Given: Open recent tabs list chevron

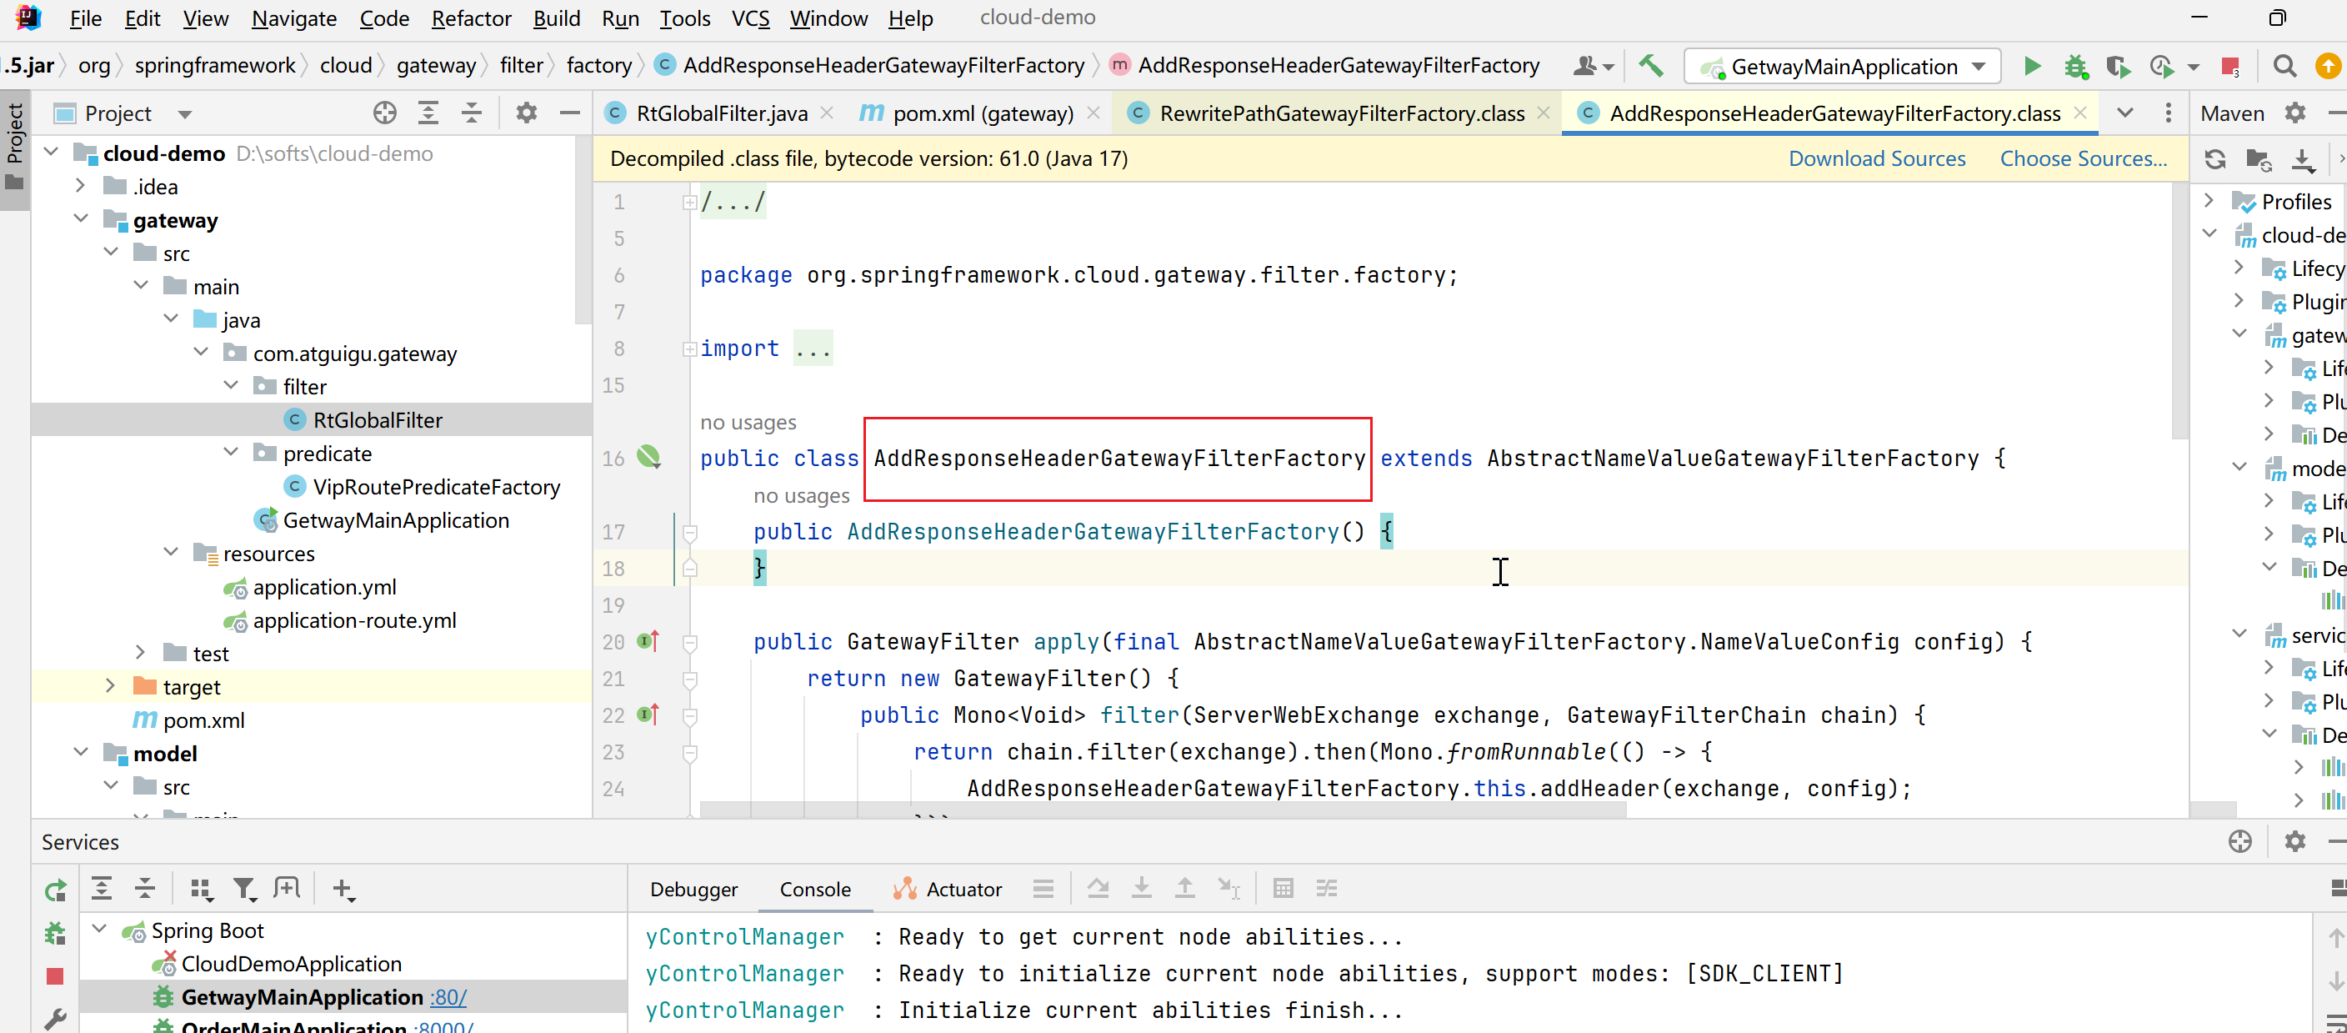Looking at the screenshot, I should 2124,113.
